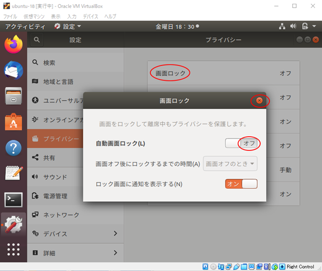Open the 入力 menu
This screenshot has width=322, height=271.
[72, 17]
